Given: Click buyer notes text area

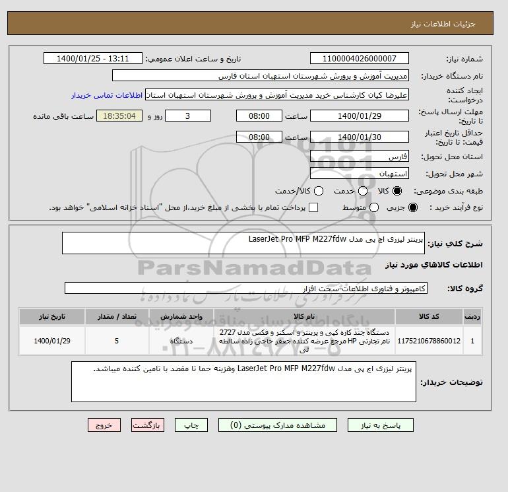Looking at the screenshot, I should coord(243,382).
